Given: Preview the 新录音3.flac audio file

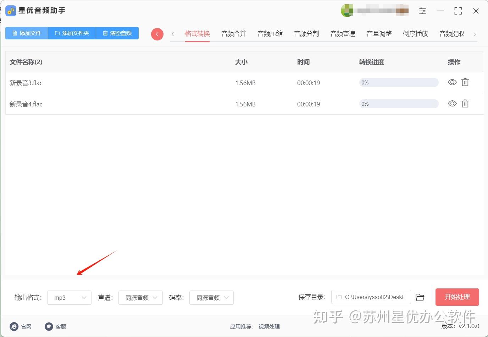Looking at the screenshot, I should point(452,82).
